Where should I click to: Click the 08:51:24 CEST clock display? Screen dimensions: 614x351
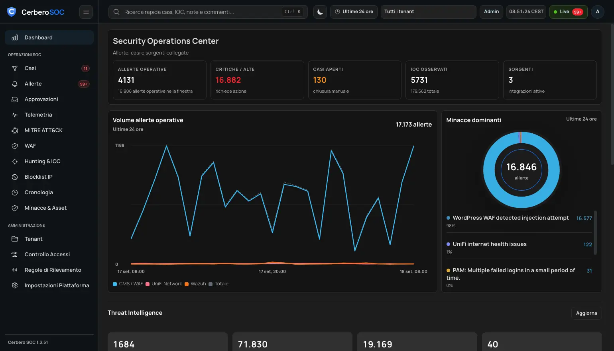(x=526, y=12)
